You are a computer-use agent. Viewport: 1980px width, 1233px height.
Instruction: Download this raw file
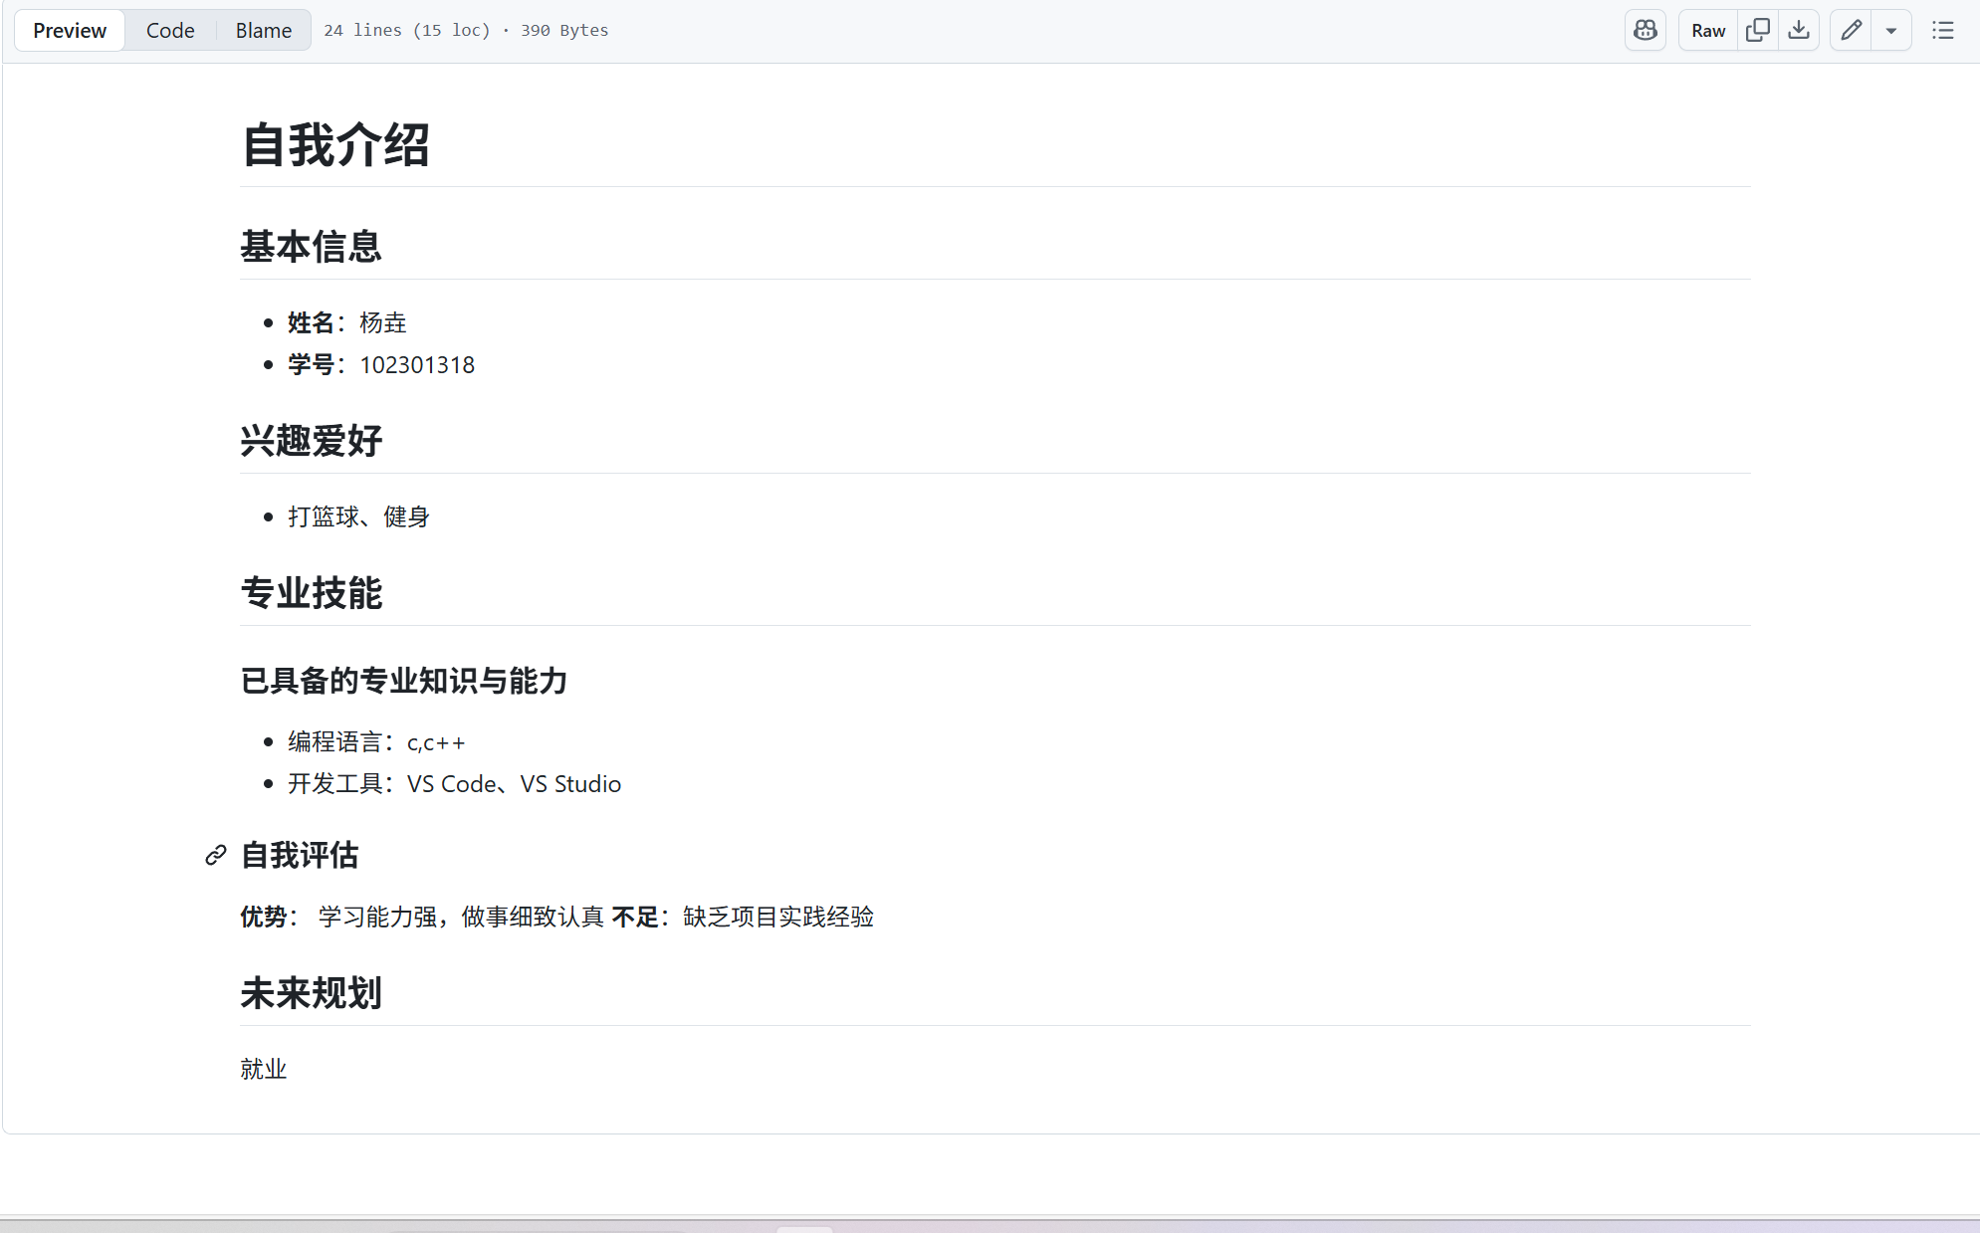coord(1799,30)
